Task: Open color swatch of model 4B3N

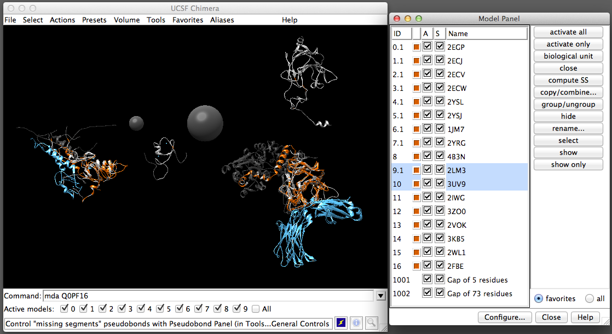Action: point(416,157)
